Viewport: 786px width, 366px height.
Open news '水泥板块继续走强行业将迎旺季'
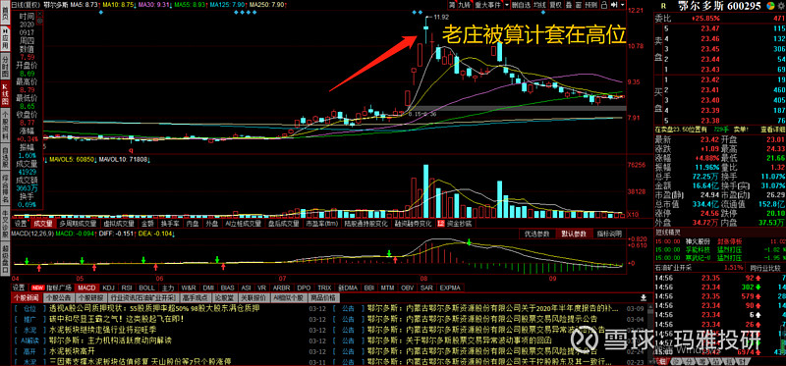tap(103, 330)
